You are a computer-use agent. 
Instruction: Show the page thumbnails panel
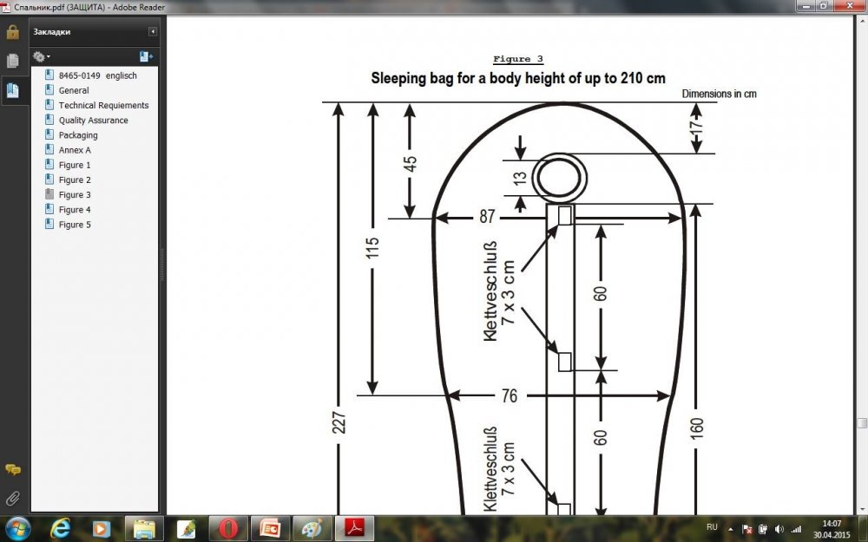point(13,61)
